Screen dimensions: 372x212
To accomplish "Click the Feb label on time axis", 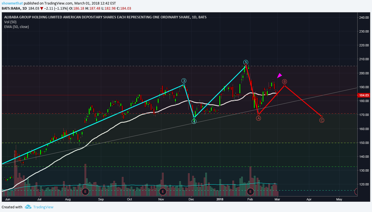I will pyautogui.click(x=250, y=199).
